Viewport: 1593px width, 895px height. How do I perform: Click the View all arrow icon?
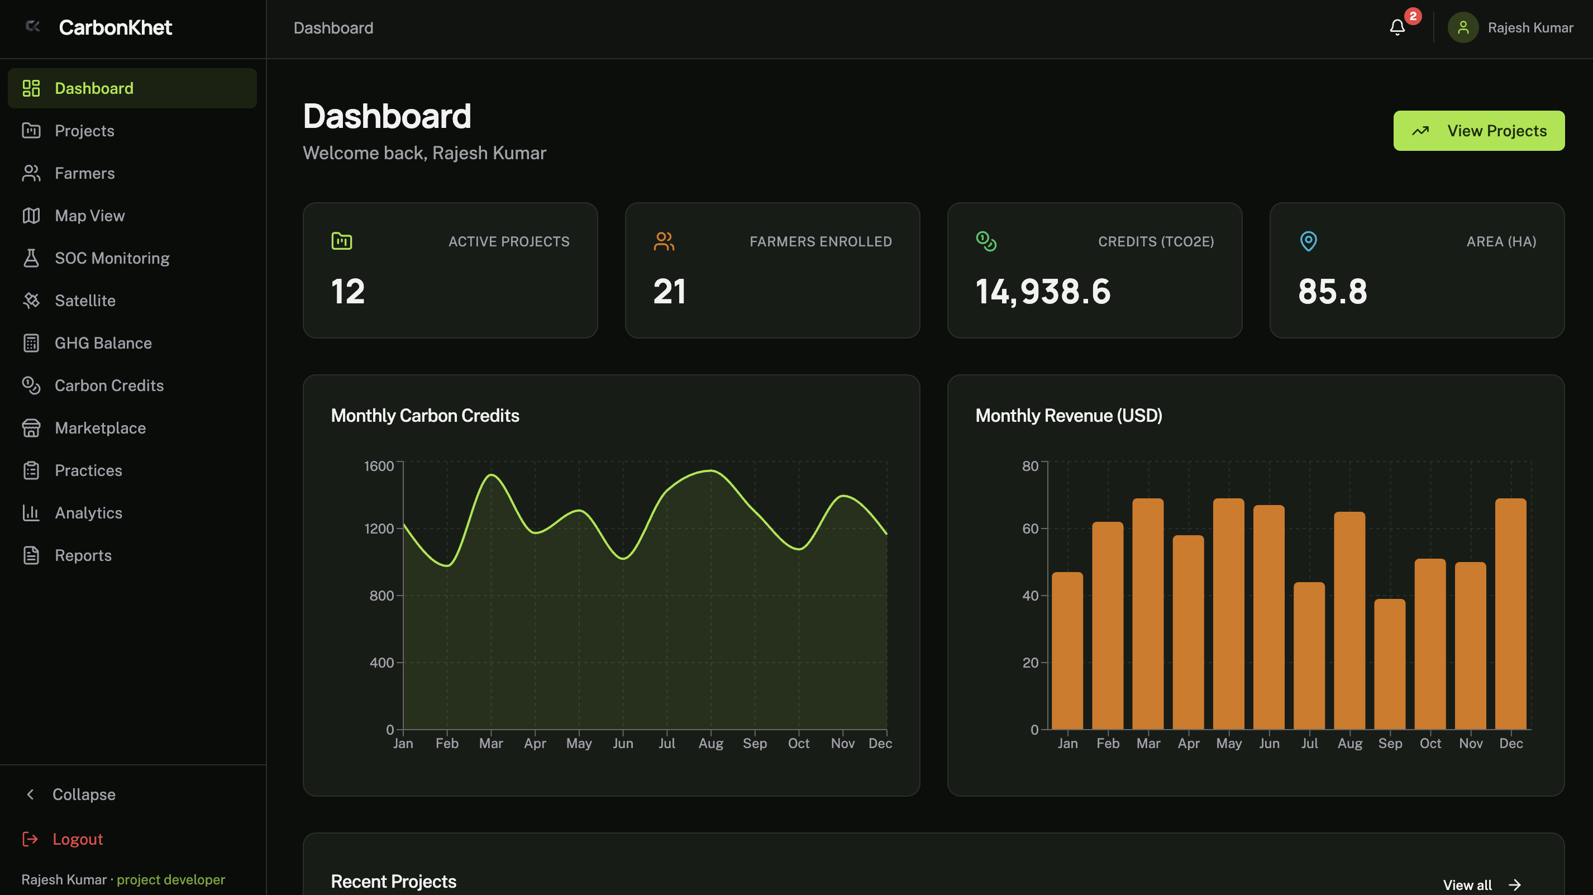1514,885
